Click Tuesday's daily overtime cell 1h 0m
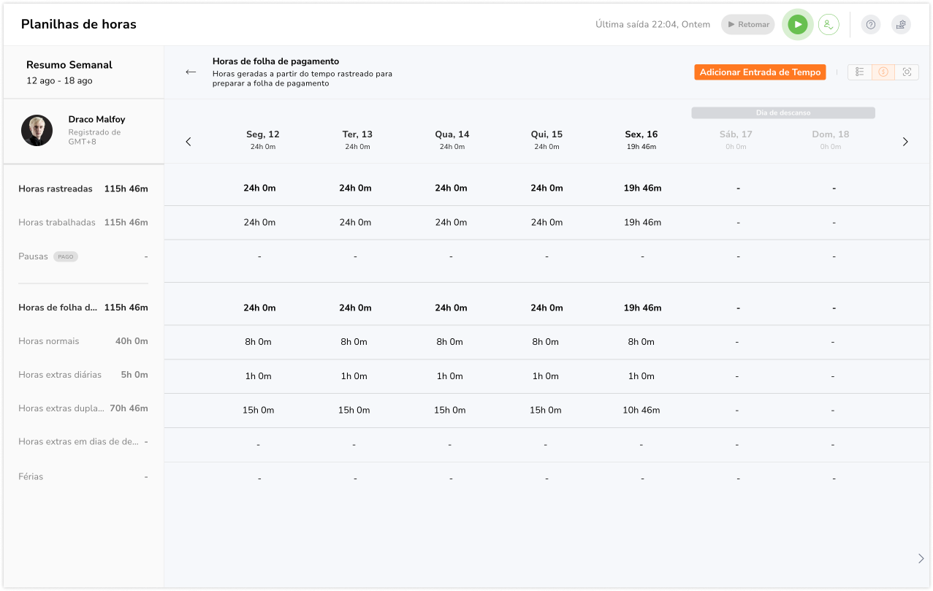Screen dimensions: 933x591 click(354, 376)
